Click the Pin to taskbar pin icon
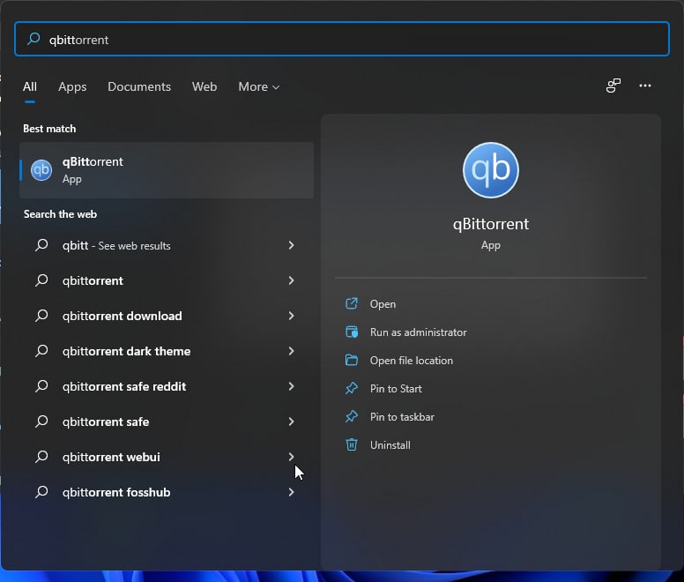This screenshot has width=684, height=582. pos(352,416)
